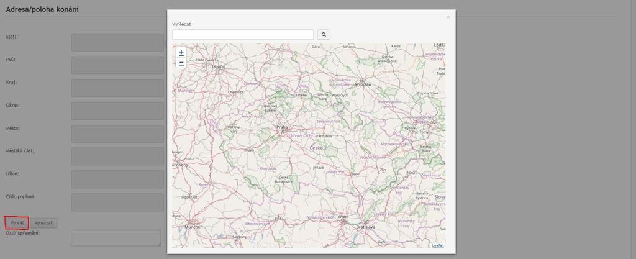Click Chemnitz label on the map
Viewport: 636px width, 259px height.
235,92
